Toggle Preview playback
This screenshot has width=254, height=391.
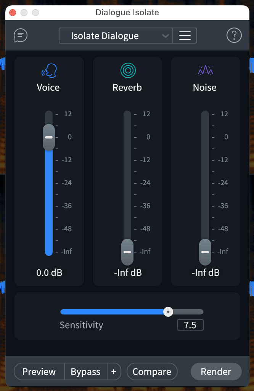[39, 371]
